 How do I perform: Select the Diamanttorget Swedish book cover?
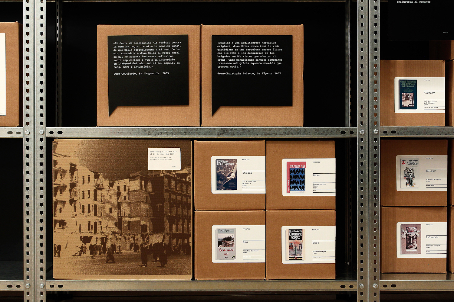point(295,245)
